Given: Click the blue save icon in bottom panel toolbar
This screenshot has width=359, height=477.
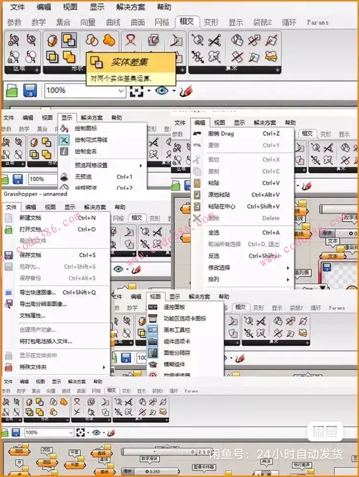Looking at the screenshot, I should pyautogui.click(x=16, y=432).
